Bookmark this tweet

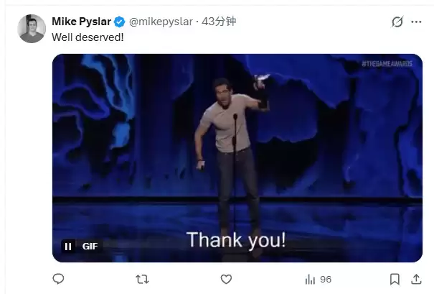394,279
